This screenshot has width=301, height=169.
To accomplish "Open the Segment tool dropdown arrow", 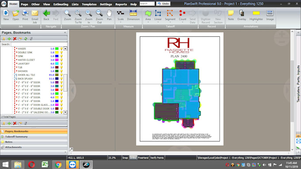I will [x=170, y=22].
